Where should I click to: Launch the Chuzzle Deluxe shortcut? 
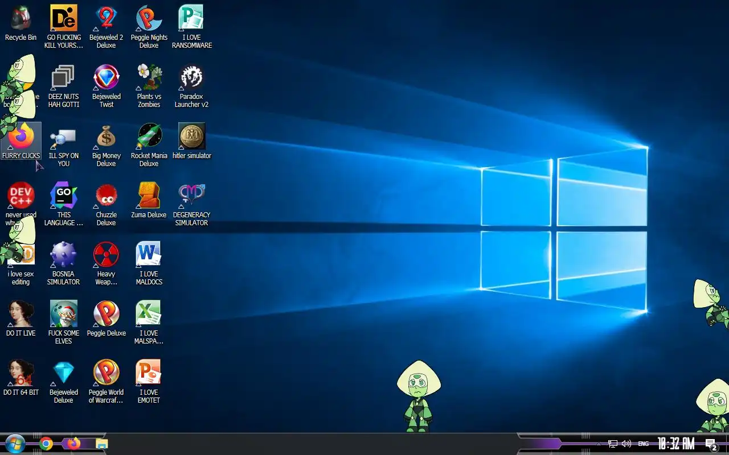coord(107,204)
